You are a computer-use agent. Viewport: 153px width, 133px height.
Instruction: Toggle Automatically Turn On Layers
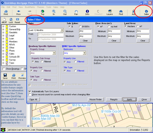30,92
